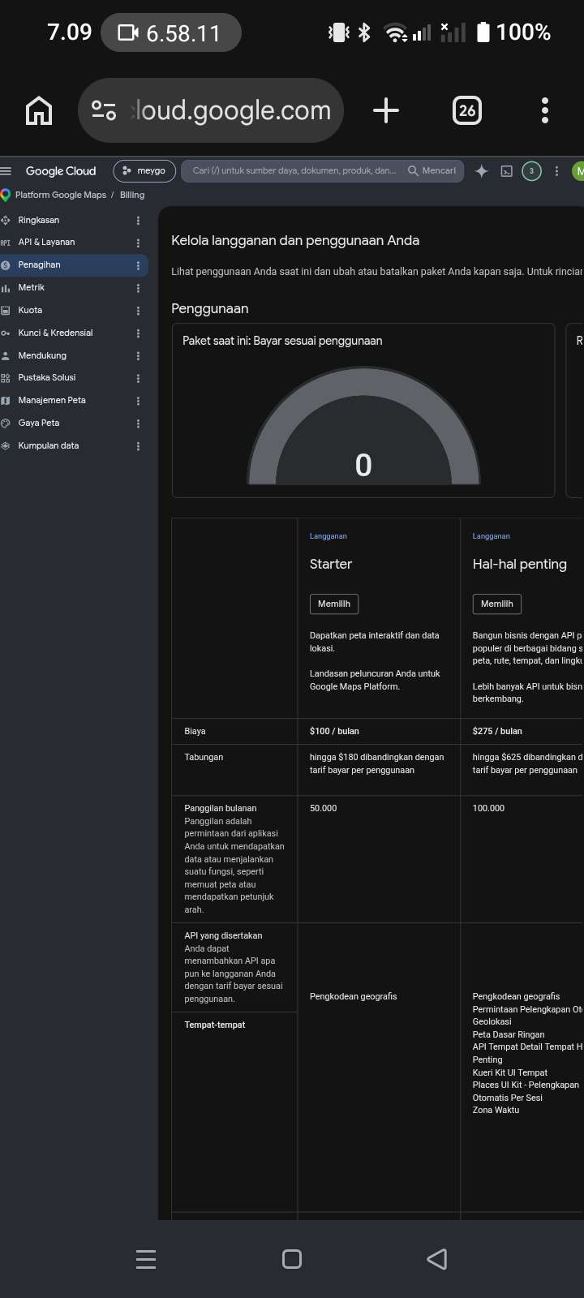Click the Mendukung row's three-dot icon
Screen dimensions: 584x1298
(138, 356)
